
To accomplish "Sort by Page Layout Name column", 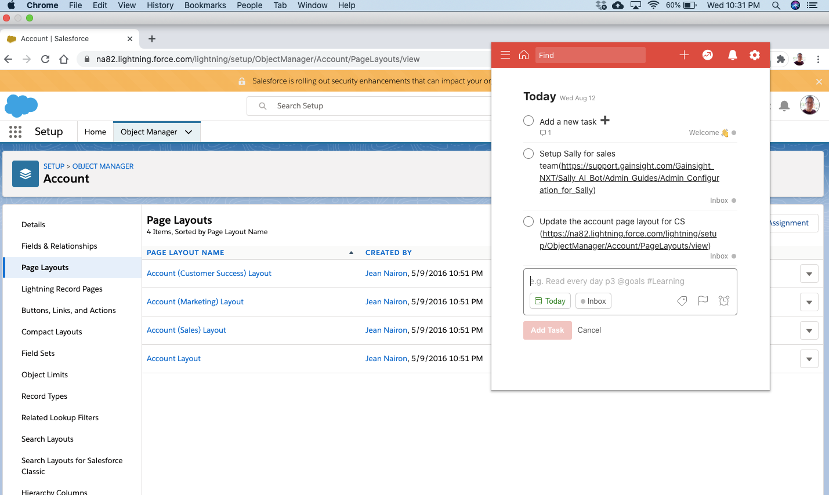I will pos(185,253).
